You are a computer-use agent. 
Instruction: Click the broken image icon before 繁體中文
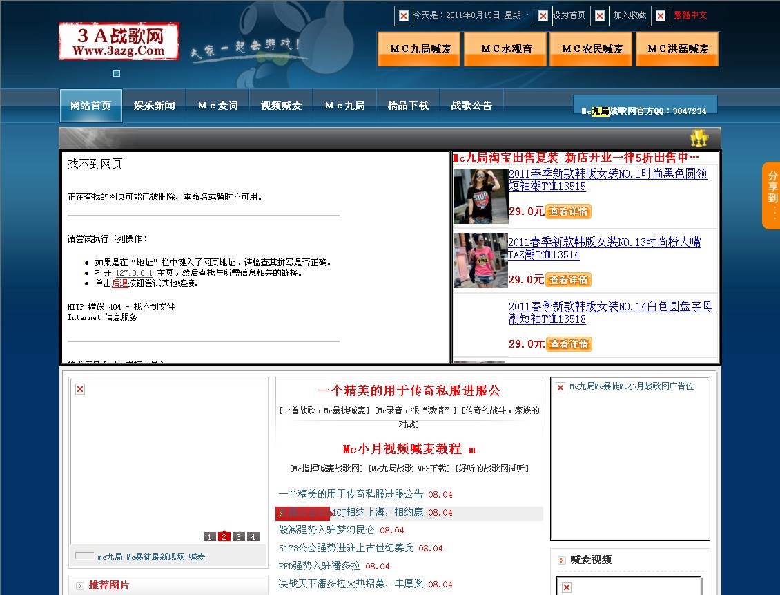coord(661,15)
